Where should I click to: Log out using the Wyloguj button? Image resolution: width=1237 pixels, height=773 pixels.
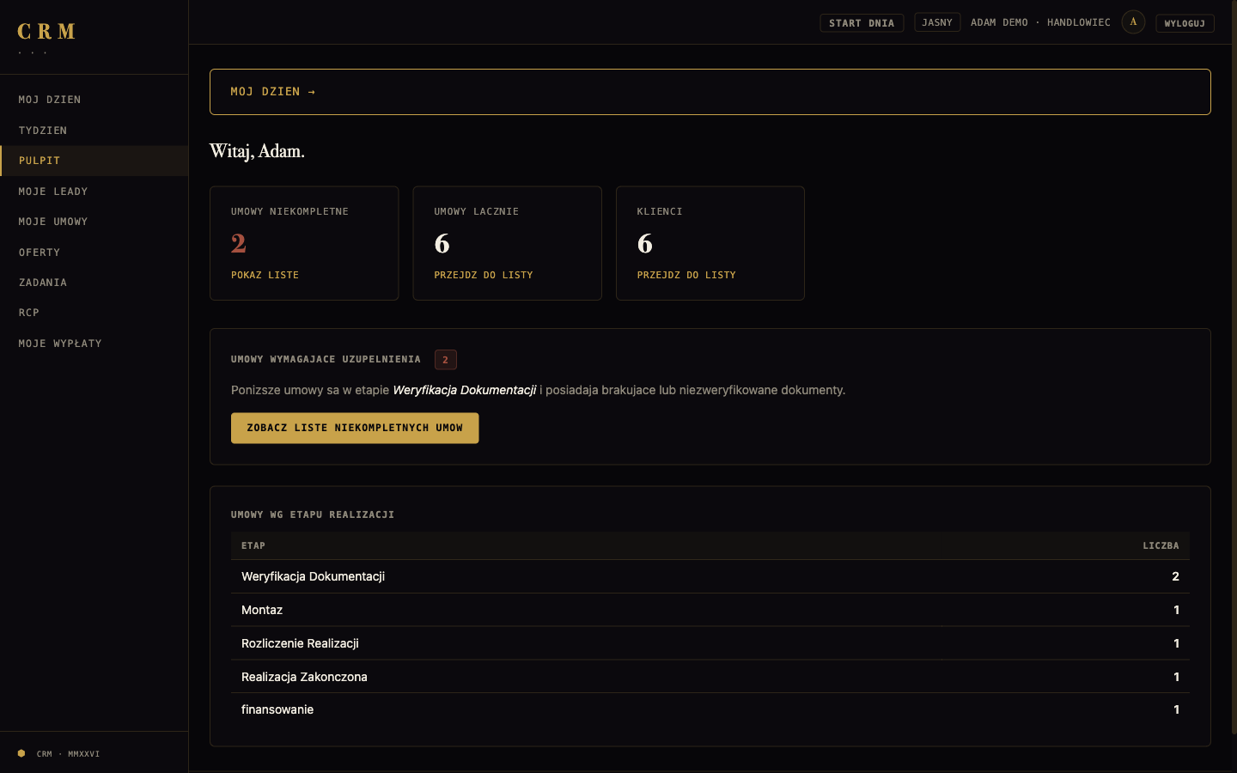click(1185, 23)
